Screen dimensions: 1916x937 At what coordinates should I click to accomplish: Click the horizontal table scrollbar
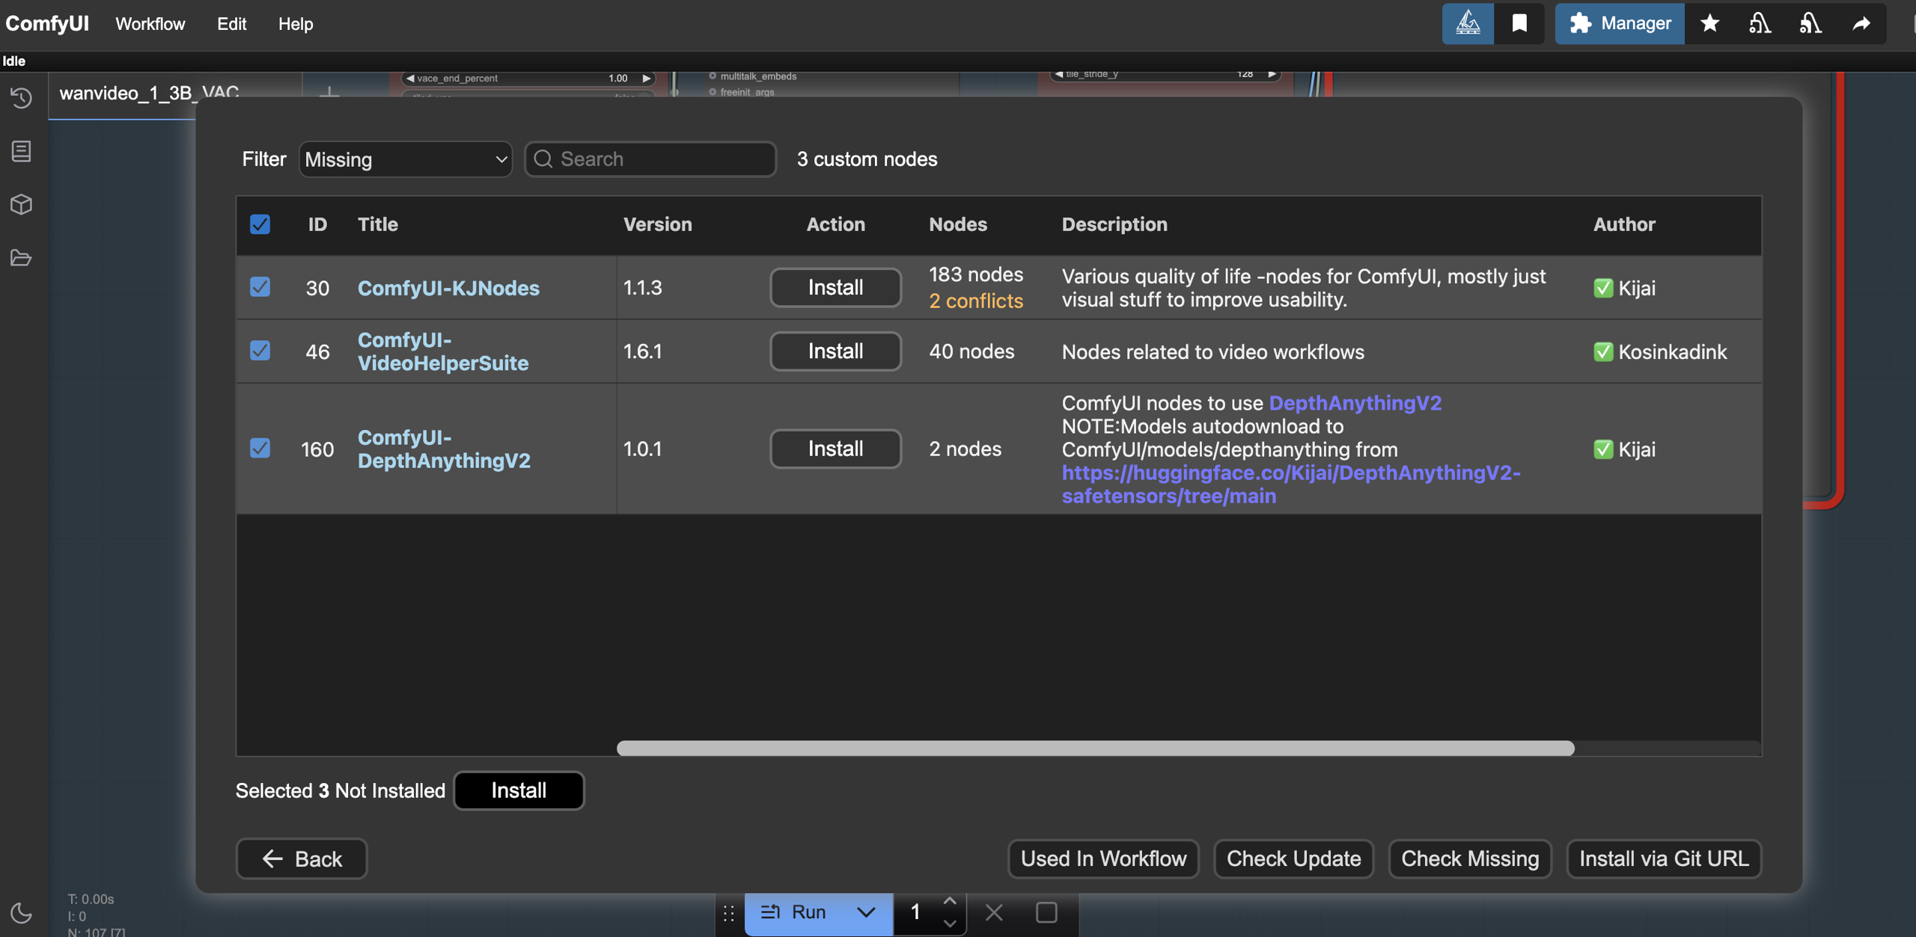(x=1096, y=748)
